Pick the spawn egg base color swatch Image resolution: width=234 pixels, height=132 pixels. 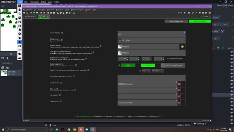tap(128, 65)
